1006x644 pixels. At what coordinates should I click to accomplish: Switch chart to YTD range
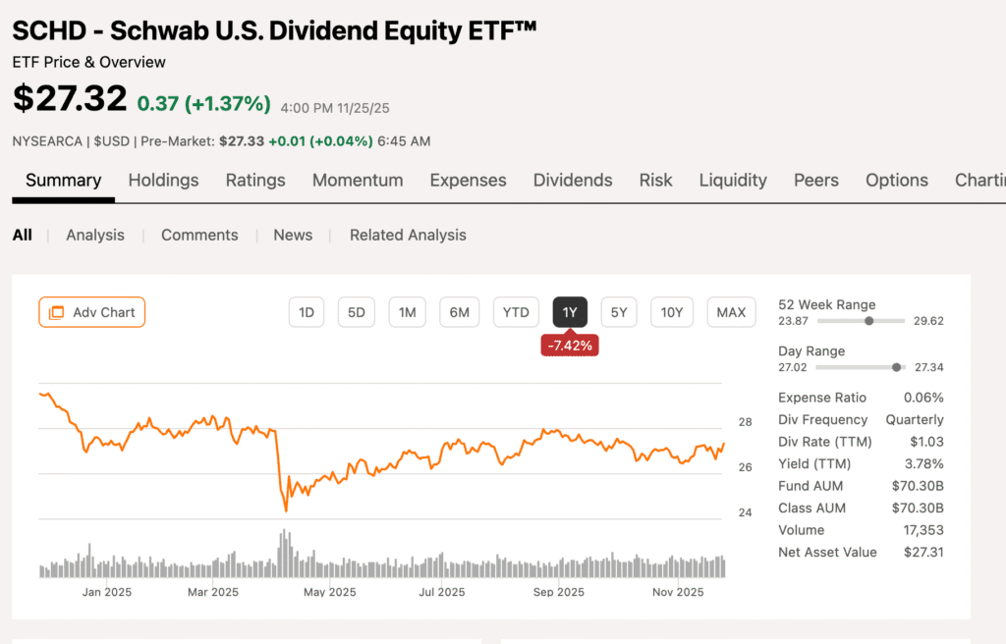point(516,312)
